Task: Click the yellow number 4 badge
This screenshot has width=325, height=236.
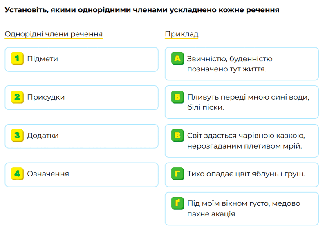Action: coord(17,174)
